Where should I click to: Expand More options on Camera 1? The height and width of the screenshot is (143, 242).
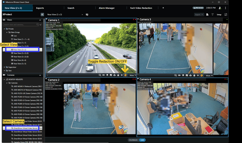(x=133, y=75)
